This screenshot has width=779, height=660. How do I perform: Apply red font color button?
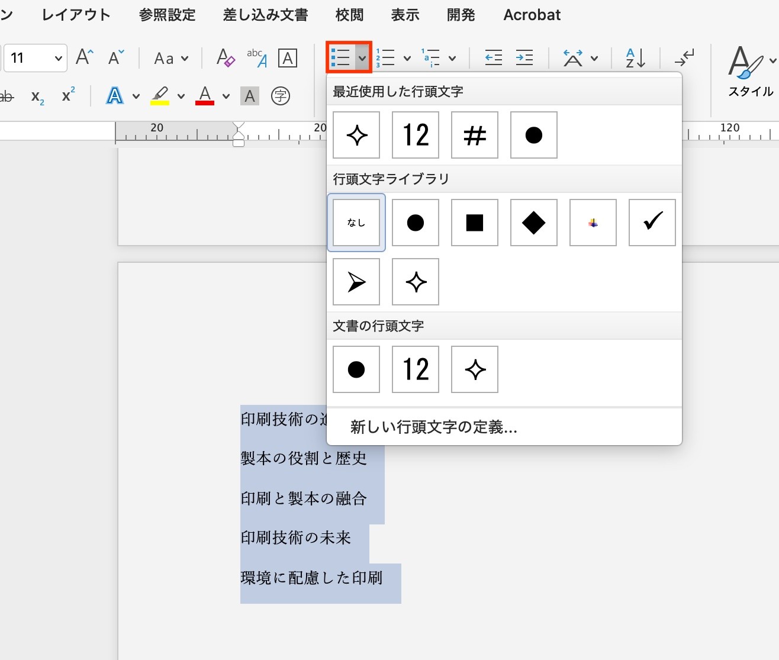pos(205,96)
